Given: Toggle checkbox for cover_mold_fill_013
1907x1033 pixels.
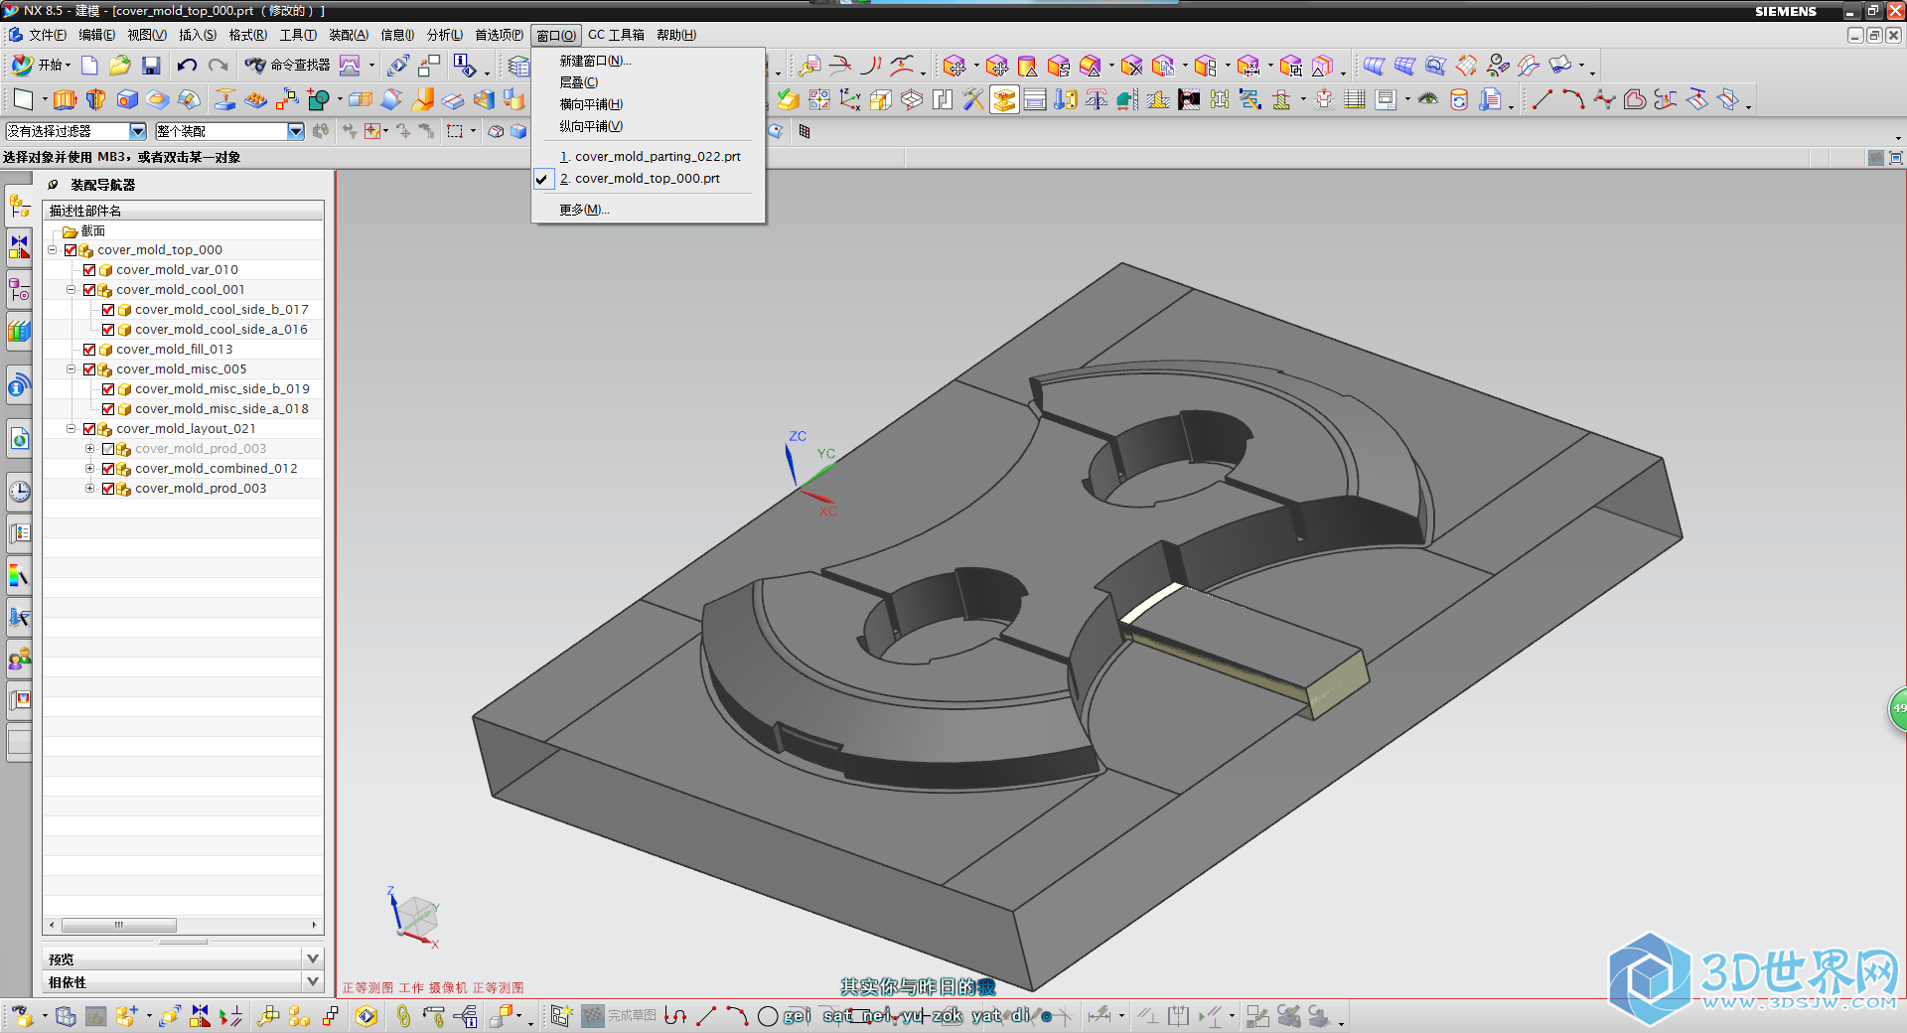Looking at the screenshot, I should (x=89, y=350).
